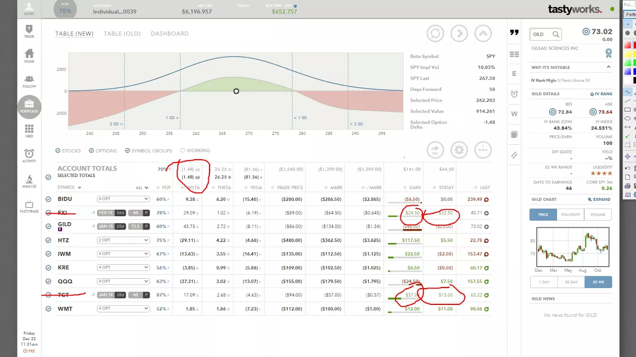Sort by the Symbol column arrow

pos(79,187)
